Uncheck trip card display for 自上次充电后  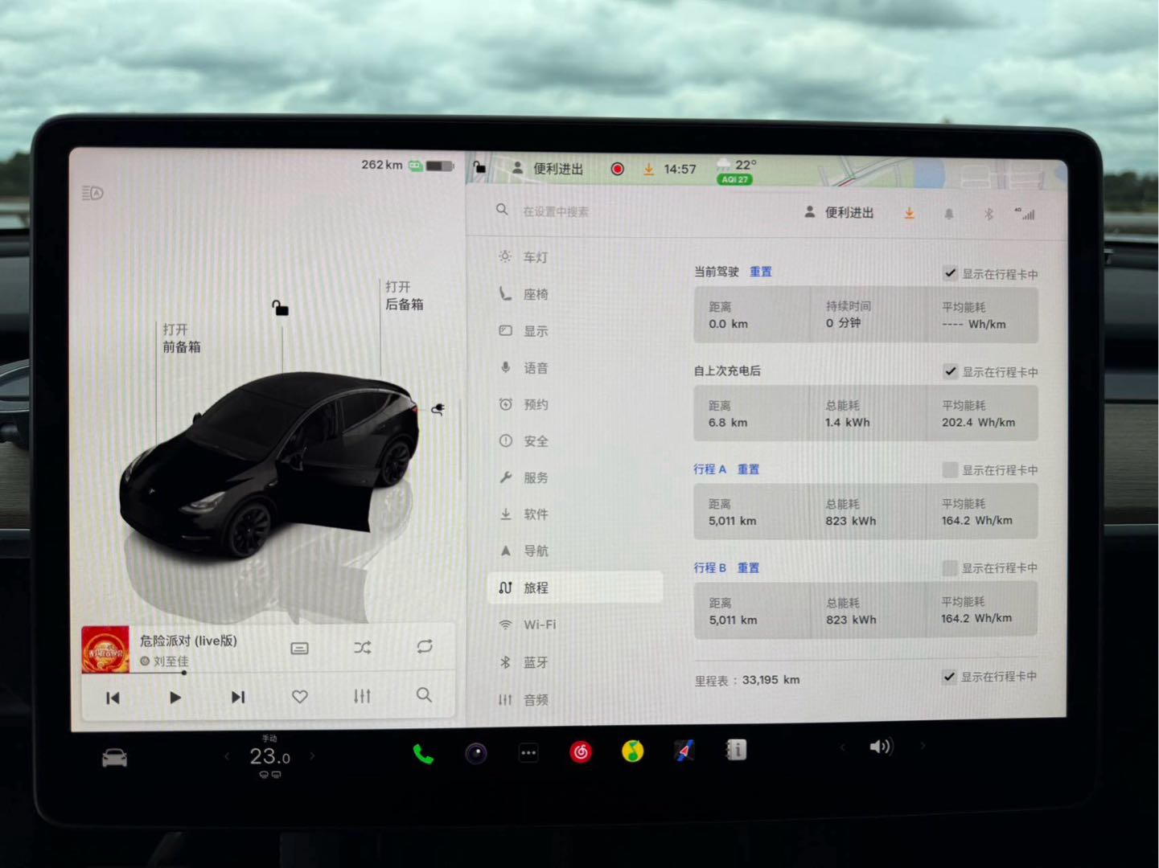point(950,371)
